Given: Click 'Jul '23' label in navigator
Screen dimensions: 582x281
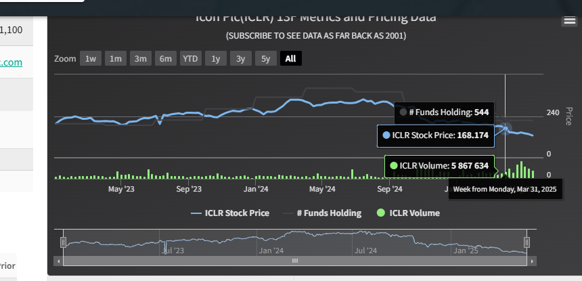Looking at the screenshot, I should click(x=173, y=251).
